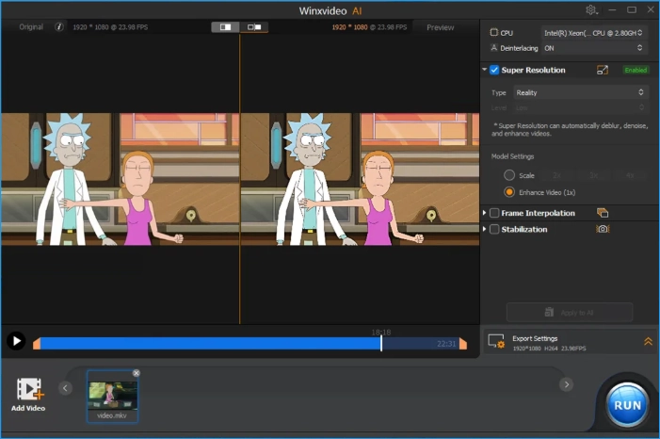Select the video.mkv thumbnail
The height and width of the screenshot is (439, 660).
pos(112,396)
